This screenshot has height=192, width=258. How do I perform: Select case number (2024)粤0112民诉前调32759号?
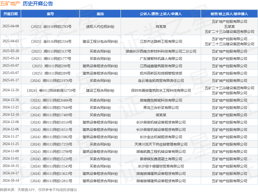click(51, 90)
